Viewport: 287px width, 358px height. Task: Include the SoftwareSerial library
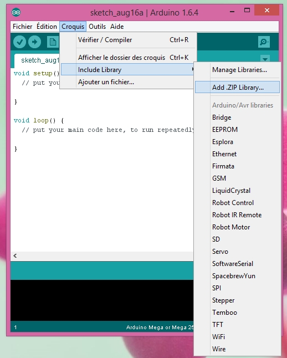[237, 263]
